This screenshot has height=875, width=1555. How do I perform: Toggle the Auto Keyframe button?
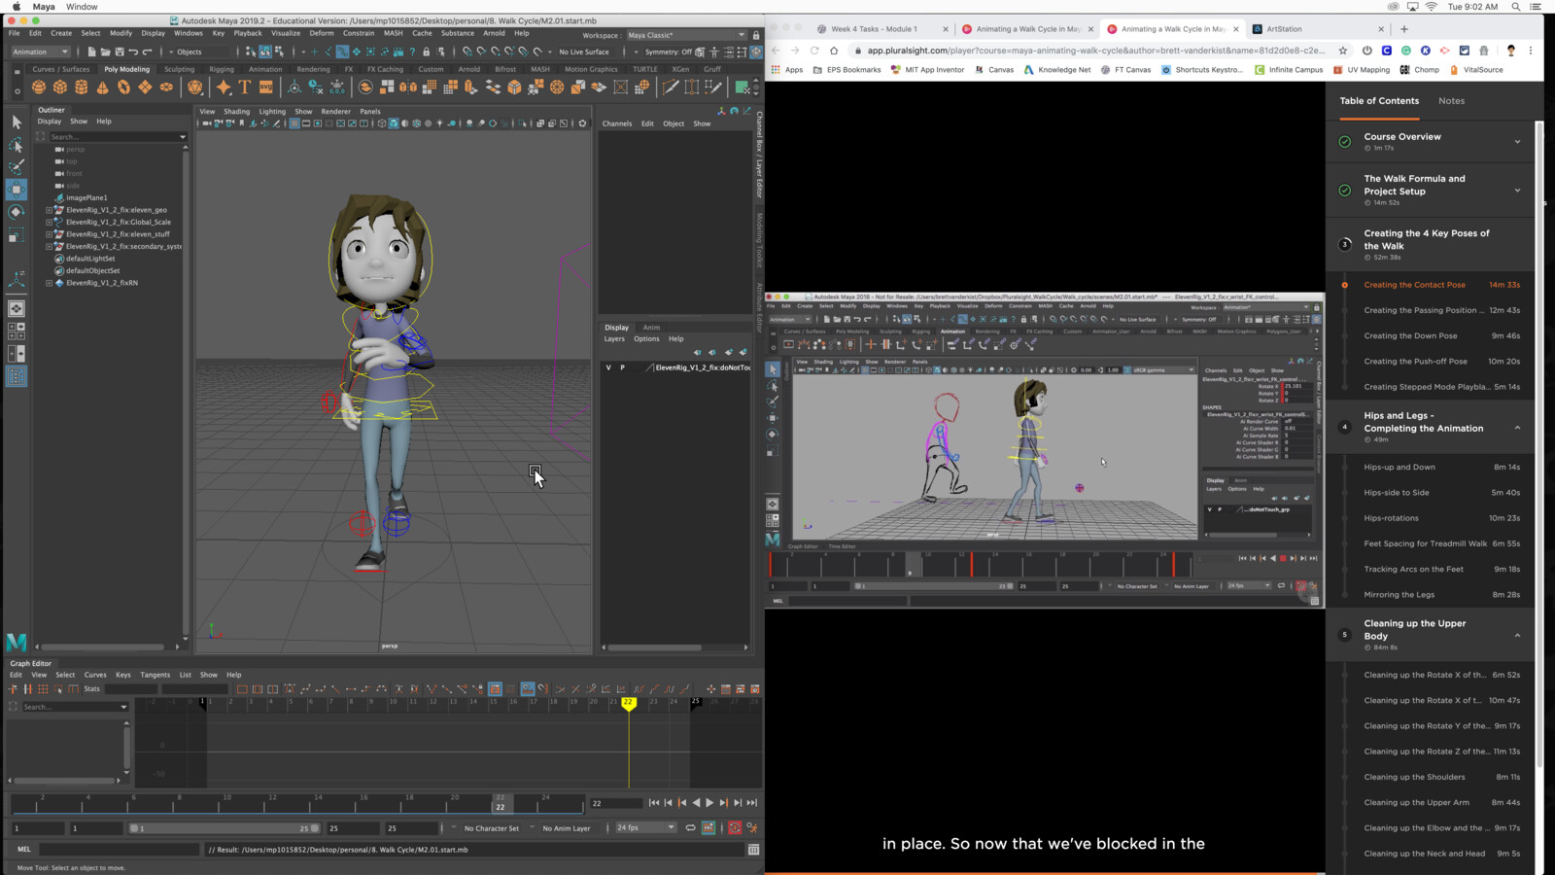click(x=735, y=828)
